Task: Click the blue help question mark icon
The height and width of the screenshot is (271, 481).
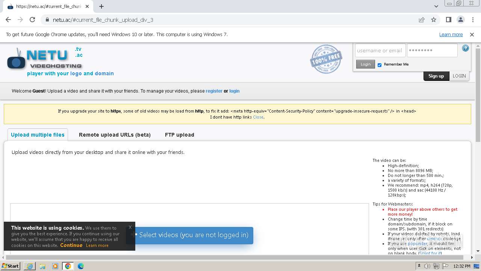Action: click(466, 48)
